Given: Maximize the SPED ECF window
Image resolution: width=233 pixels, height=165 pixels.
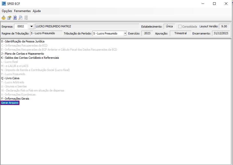Looking at the screenshot, I should coord(214,4).
